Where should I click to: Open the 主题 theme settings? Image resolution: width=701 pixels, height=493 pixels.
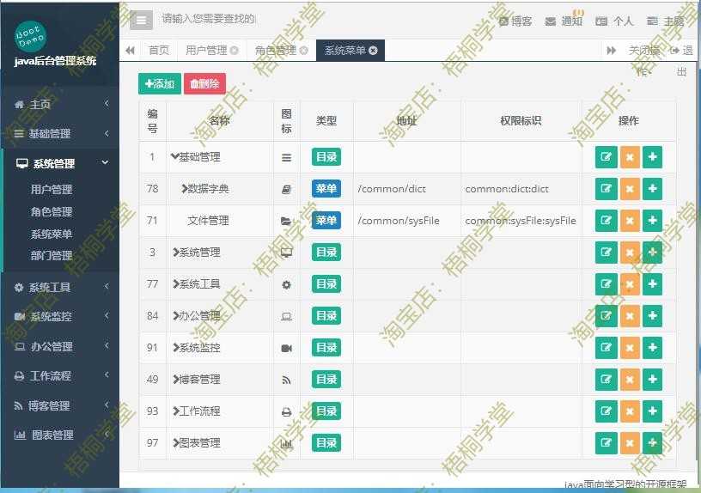666,21
